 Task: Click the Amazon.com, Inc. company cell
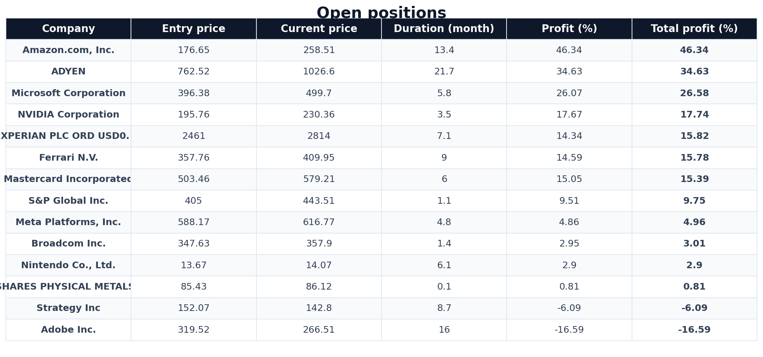[68, 50]
